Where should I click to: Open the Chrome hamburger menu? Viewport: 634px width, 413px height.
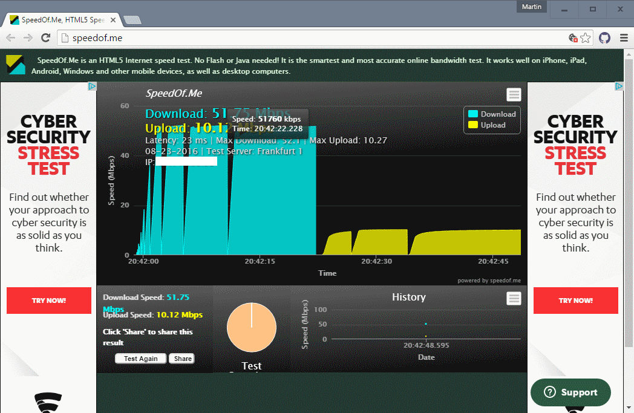624,38
